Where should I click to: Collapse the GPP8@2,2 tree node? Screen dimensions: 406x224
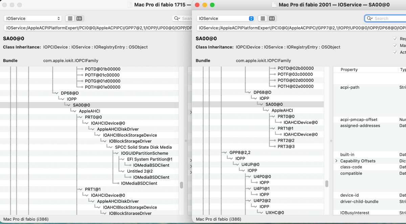pyautogui.click(x=224, y=152)
